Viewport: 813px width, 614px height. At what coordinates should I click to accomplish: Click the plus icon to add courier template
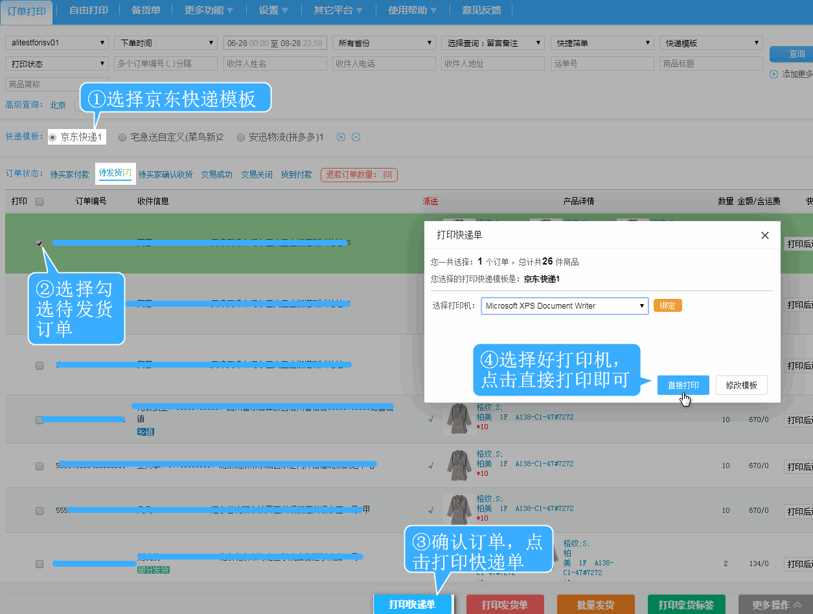pyautogui.click(x=341, y=137)
